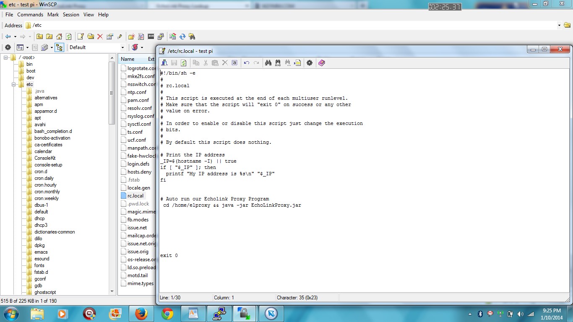
Task: Click the red X delete icon in WinSCP toolbar
Action: point(100,36)
